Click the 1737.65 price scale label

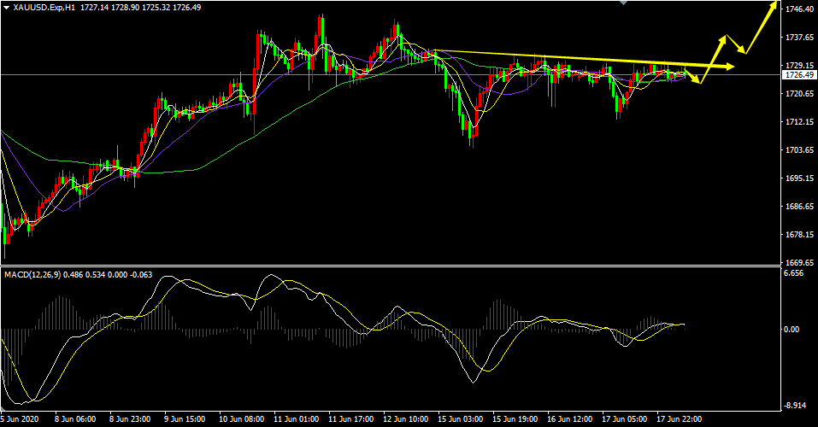point(797,38)
